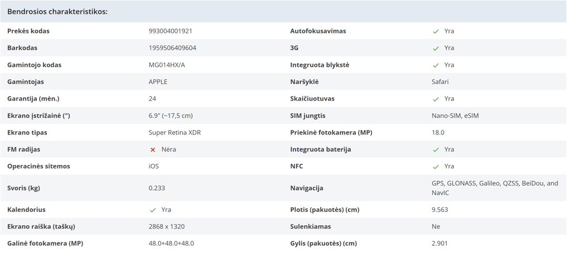Click the Navigacija GPS, GLONASS value text

(x=495, y=188)
